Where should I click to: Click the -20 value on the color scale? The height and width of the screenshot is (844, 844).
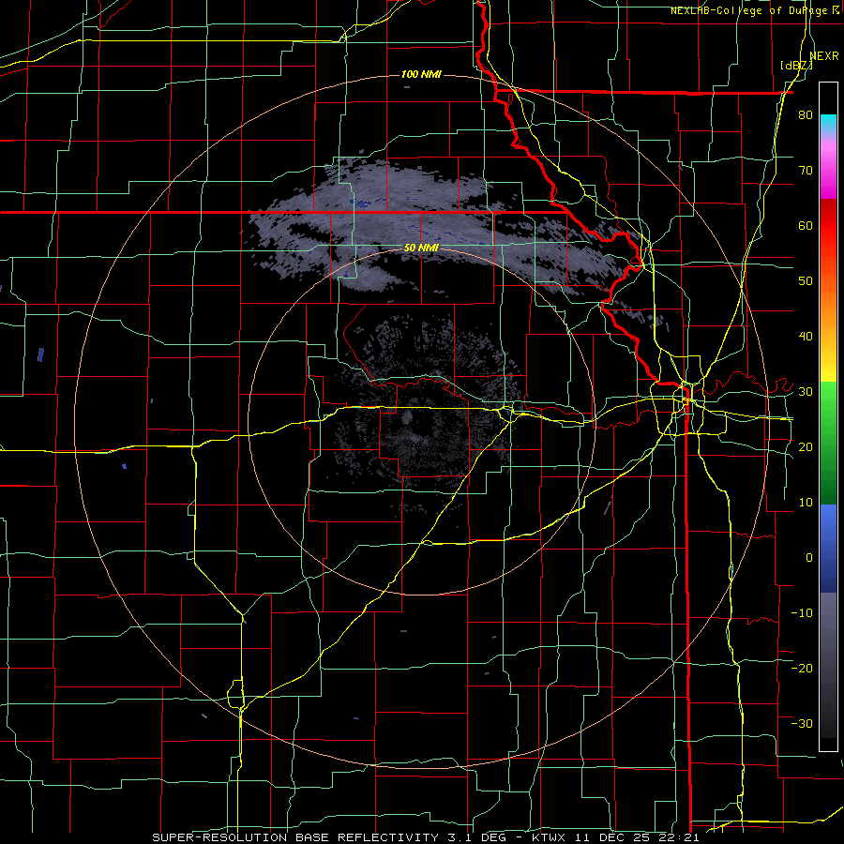point(802,668)
